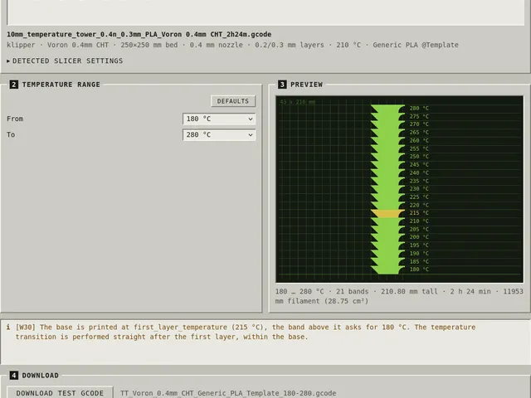Select the yellow 215 °C band in preview
Screen dimensions: 531x398
pyautogui.click(x=387, y=213)
